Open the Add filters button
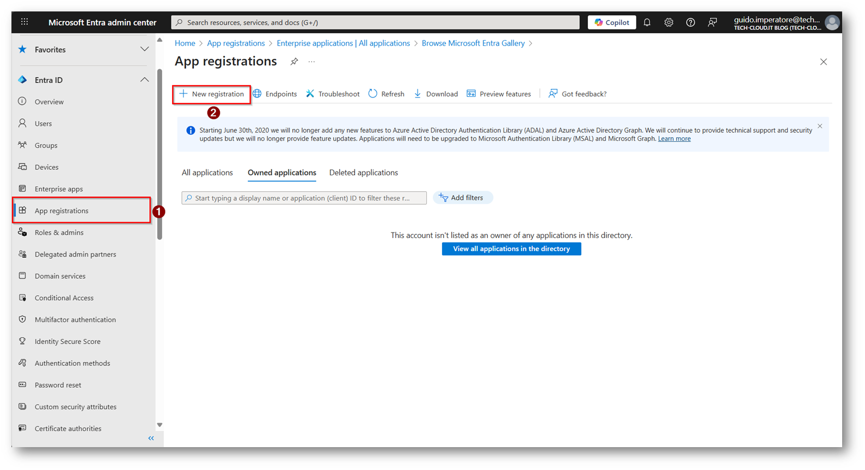The height and width of the screenshot is (470, 865). point(463,198)
